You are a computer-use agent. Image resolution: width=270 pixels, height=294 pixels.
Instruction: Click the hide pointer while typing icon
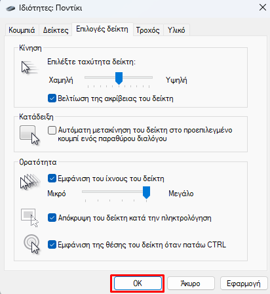point(29,218)
